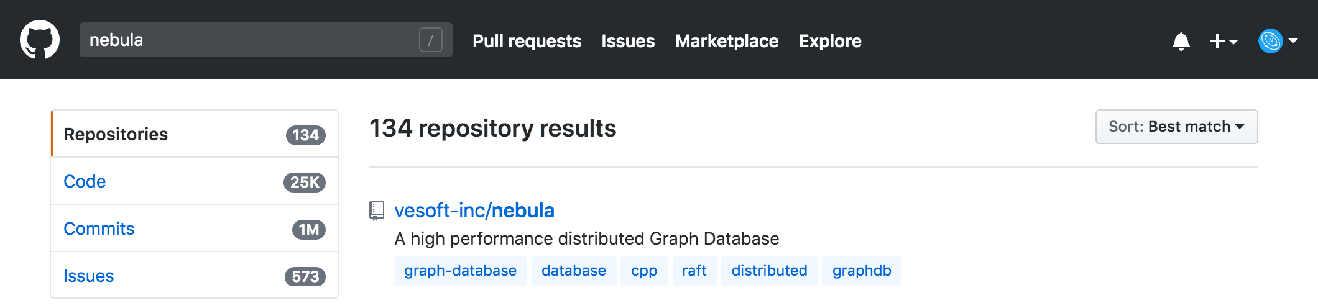This screenshot has height=308, width=1318.
Task: Open the vesoft-inc/nebula repository link
Action: click(474, 211)
